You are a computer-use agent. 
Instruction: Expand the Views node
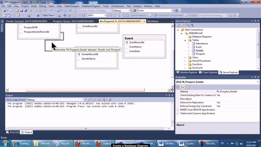point(185,58)
